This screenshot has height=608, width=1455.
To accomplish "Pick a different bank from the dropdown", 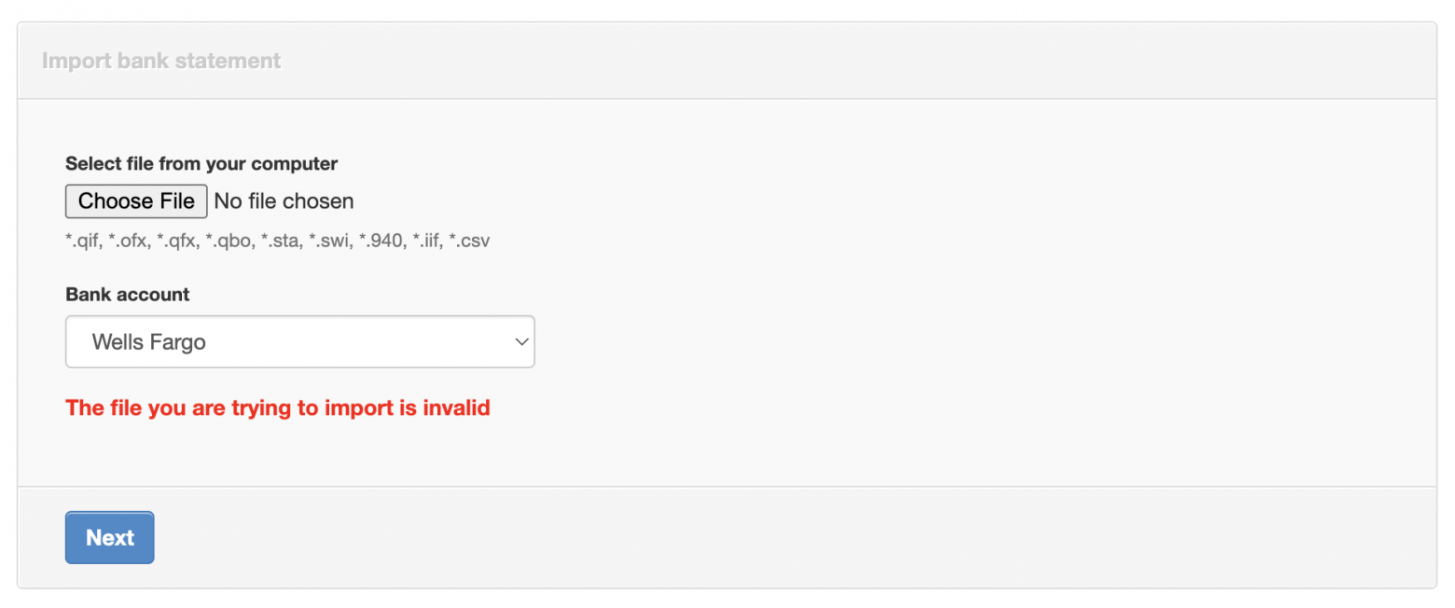I will 298,341.
